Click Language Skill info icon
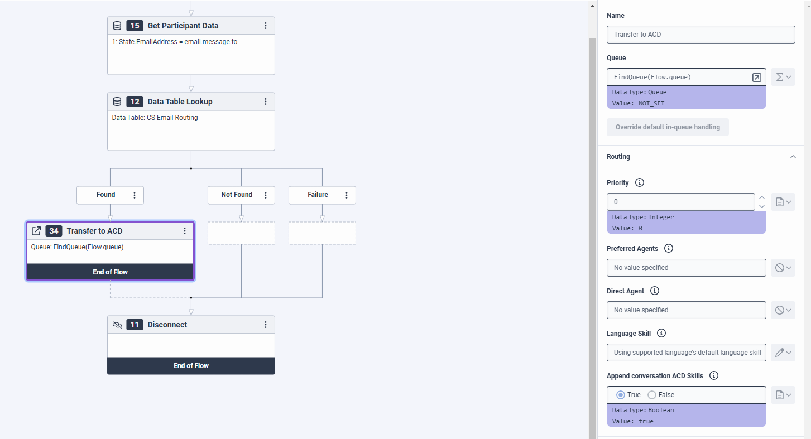Screen dimensions: 811x439 pyautogui.click(x=661, y=334)
